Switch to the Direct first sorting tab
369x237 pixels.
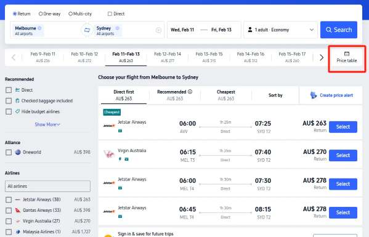[x=124, y=95]
